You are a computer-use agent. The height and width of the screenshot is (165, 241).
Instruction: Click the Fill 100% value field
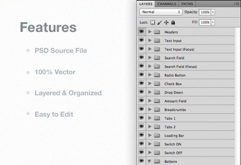tap(205, 22)
